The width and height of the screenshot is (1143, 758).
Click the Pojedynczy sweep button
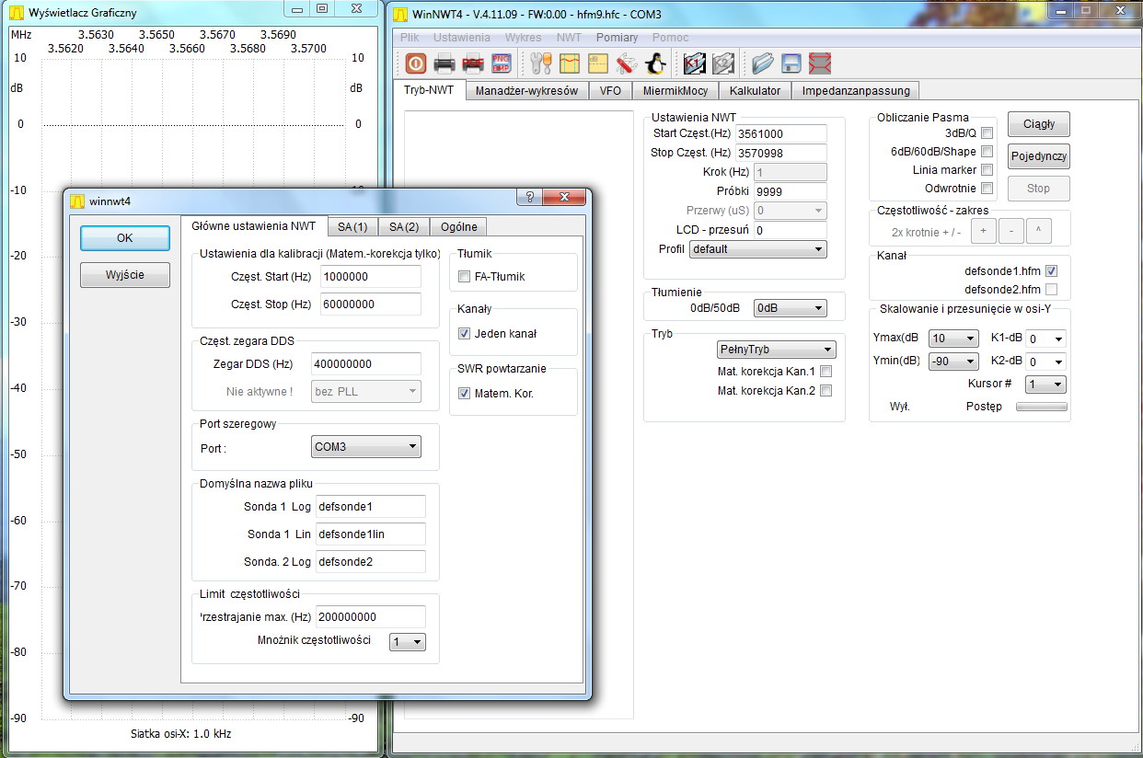click(1038, 156)
